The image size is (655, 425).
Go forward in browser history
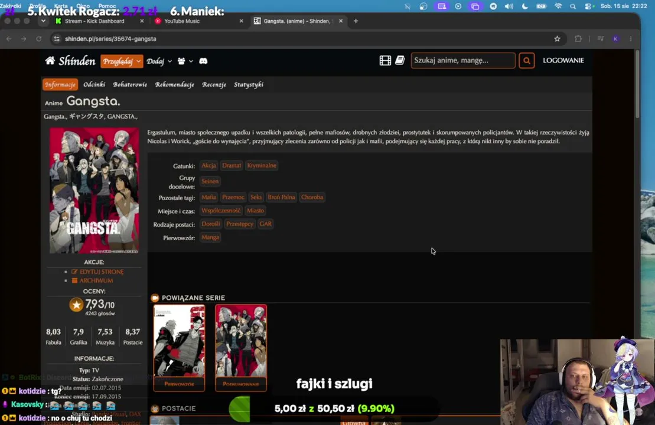(24, 39)
